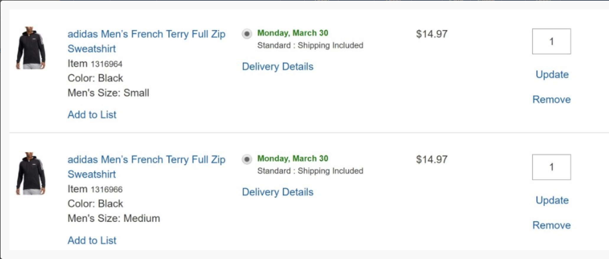The width and height of the screenshot is (609, 259).
Task: Click the $14.97 price of the Small sweatshirt
Action: (432, 34)
